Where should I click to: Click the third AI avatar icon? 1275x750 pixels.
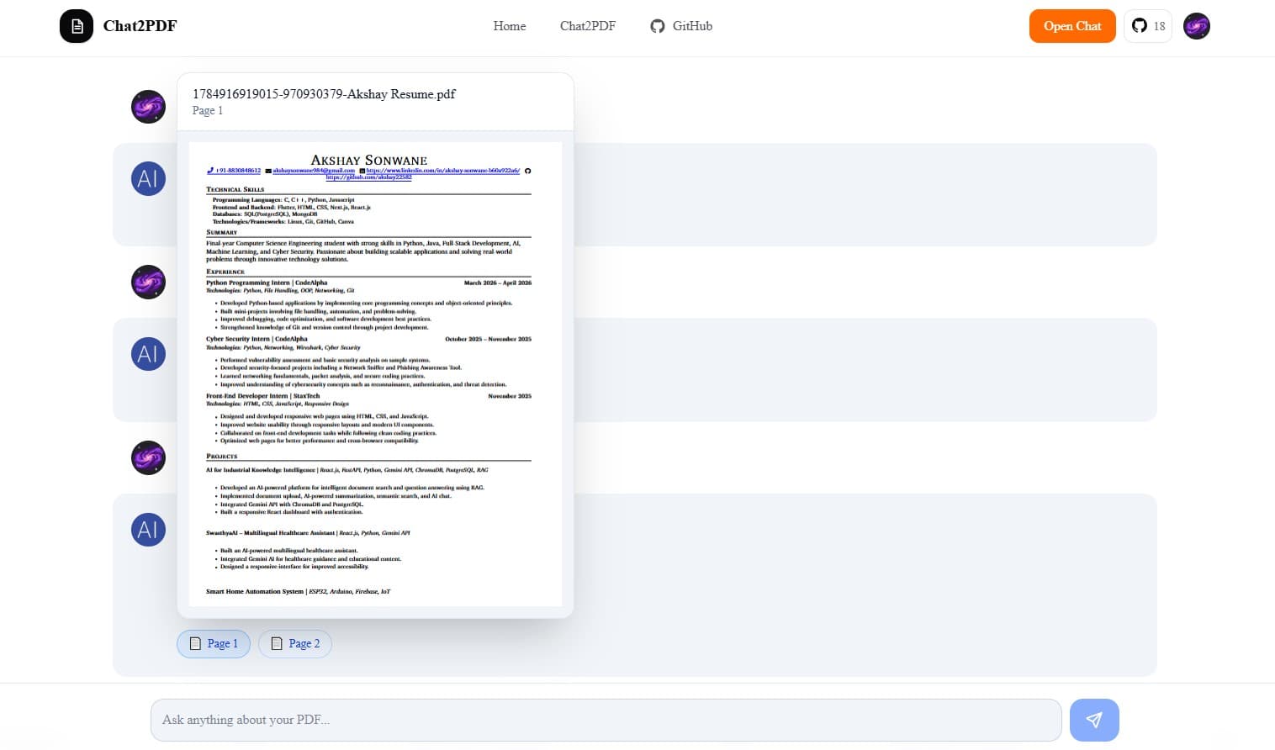click(148, 530)
